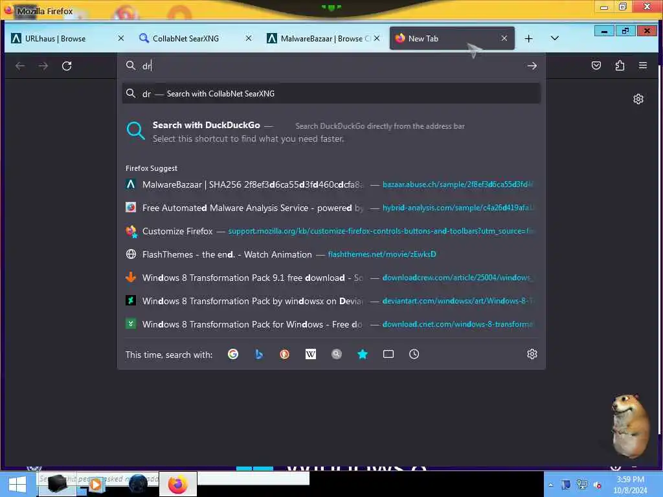This screenshot has width=663, height=497.
Task: Search in History clock icon
Action: coord(414,354)
